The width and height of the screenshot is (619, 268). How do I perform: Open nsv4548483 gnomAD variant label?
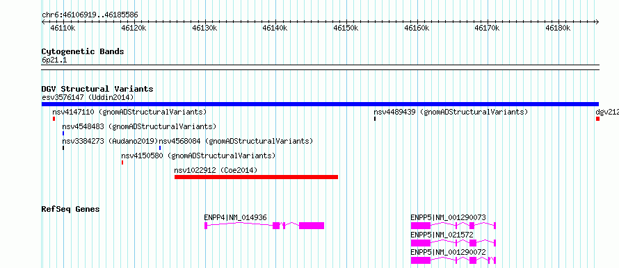point(139,126)
